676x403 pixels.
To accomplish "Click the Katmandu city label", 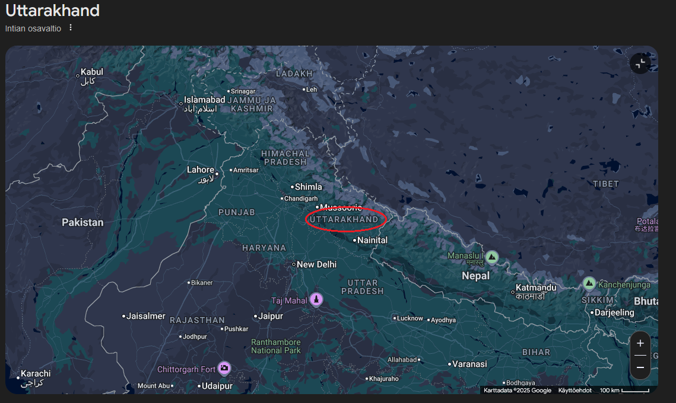I will 536,287.
